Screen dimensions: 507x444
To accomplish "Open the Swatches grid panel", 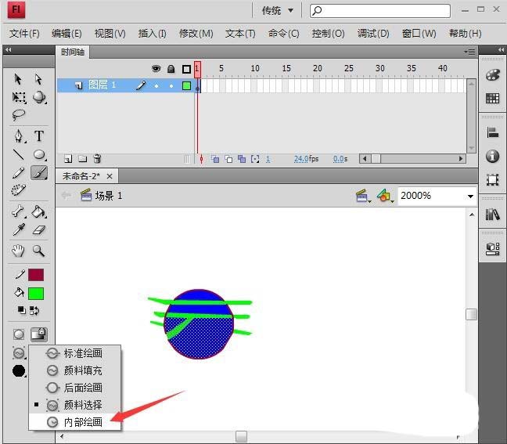I will 492,99.
